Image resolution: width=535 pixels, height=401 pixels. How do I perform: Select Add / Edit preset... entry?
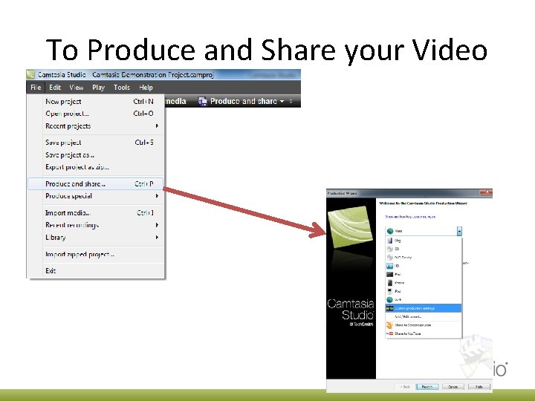tap(423, 317)
